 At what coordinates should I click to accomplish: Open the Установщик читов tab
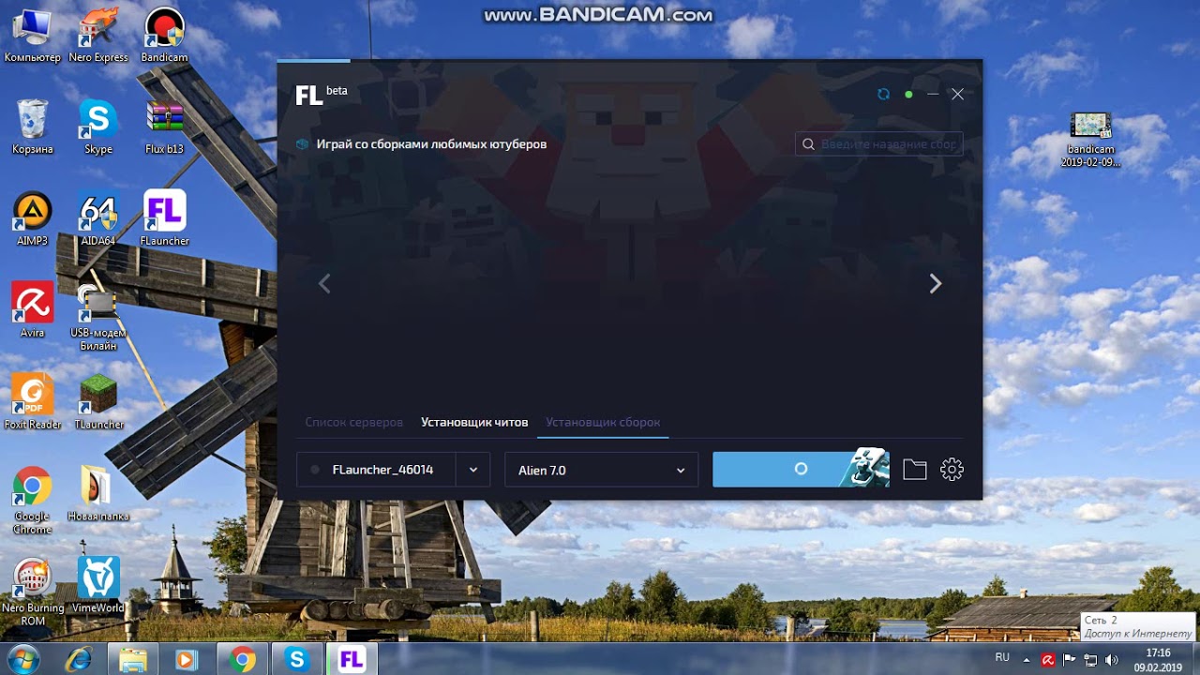pos(474,422)
